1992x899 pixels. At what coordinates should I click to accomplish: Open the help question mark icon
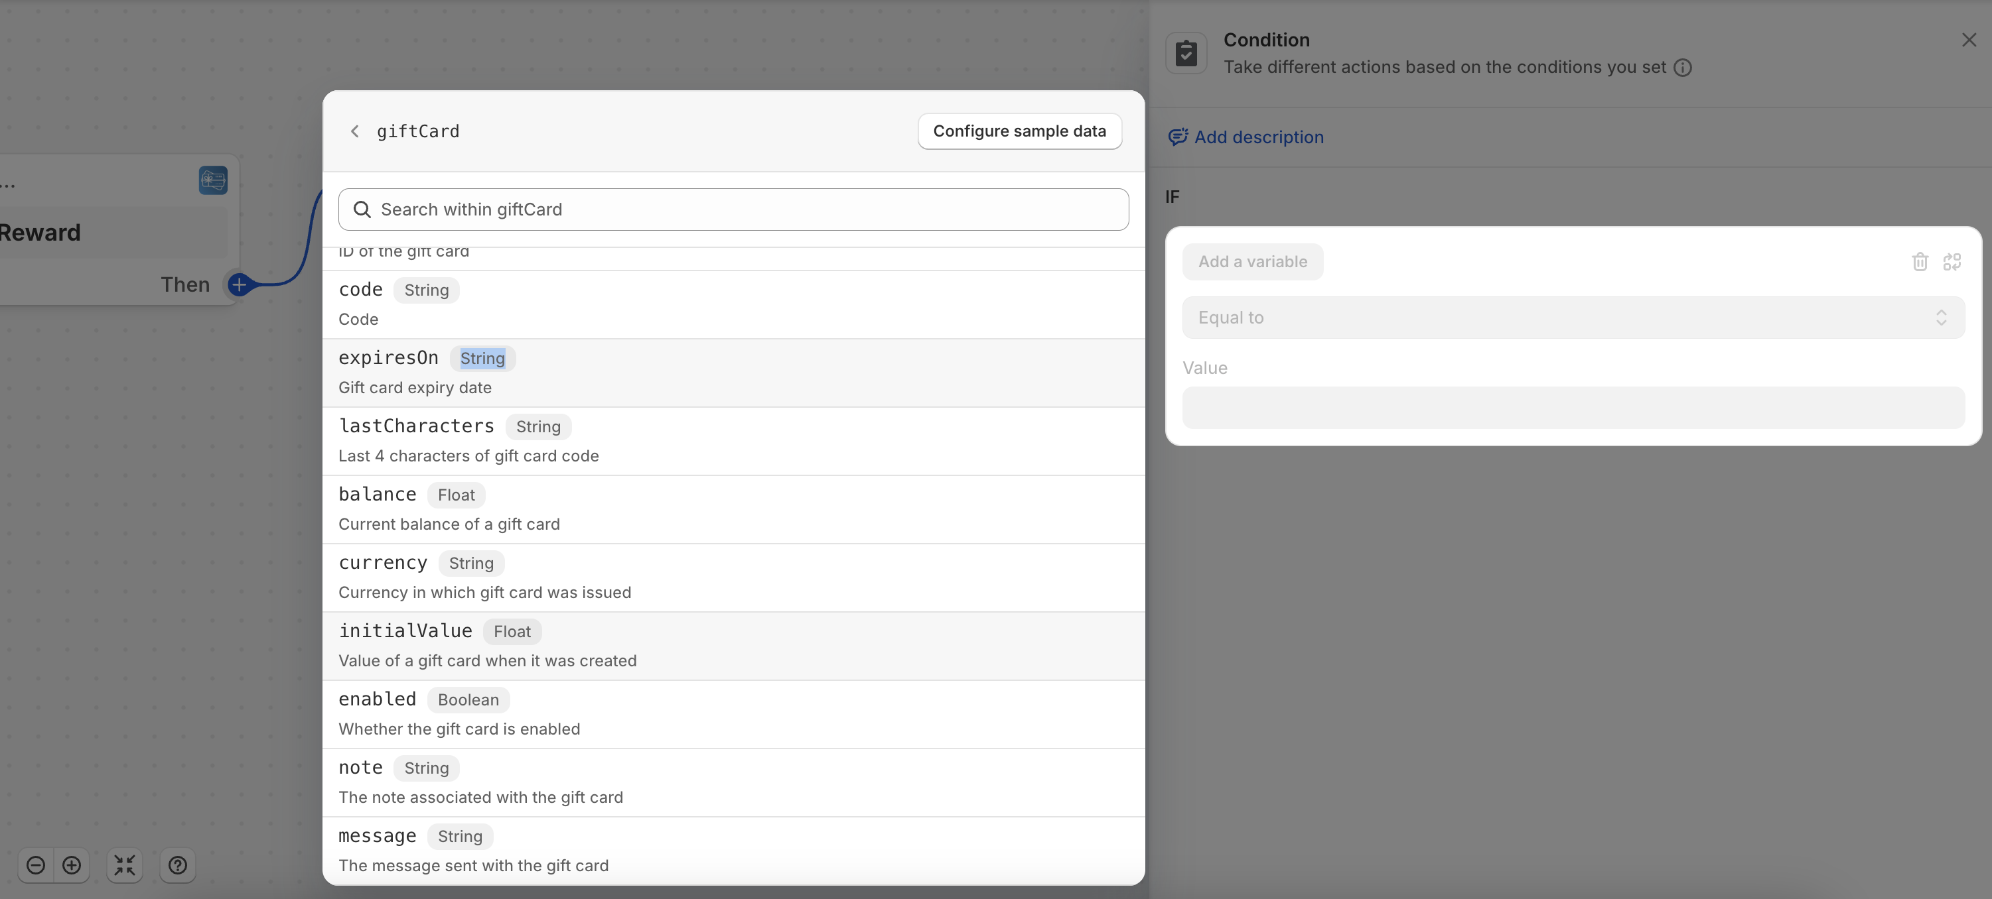(178, 865)
